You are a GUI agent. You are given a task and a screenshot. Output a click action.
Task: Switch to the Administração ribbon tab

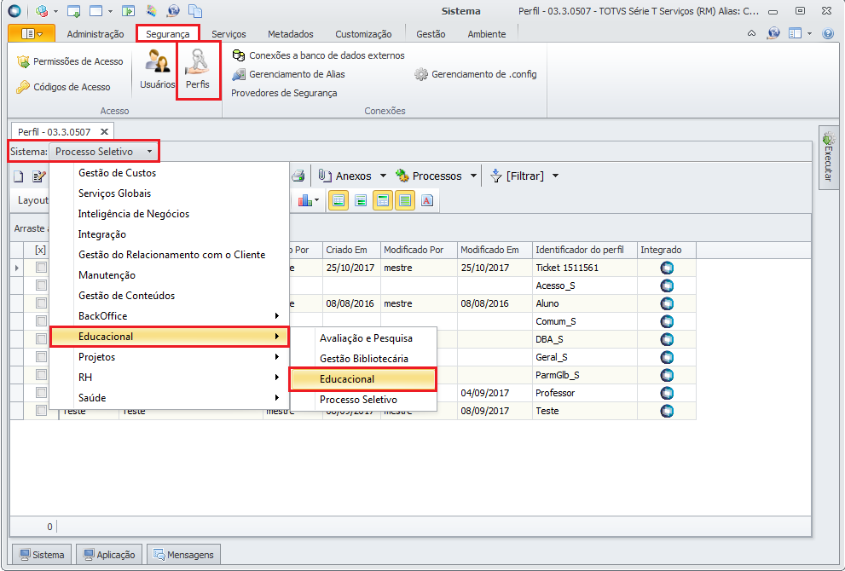tap(95, 34)
